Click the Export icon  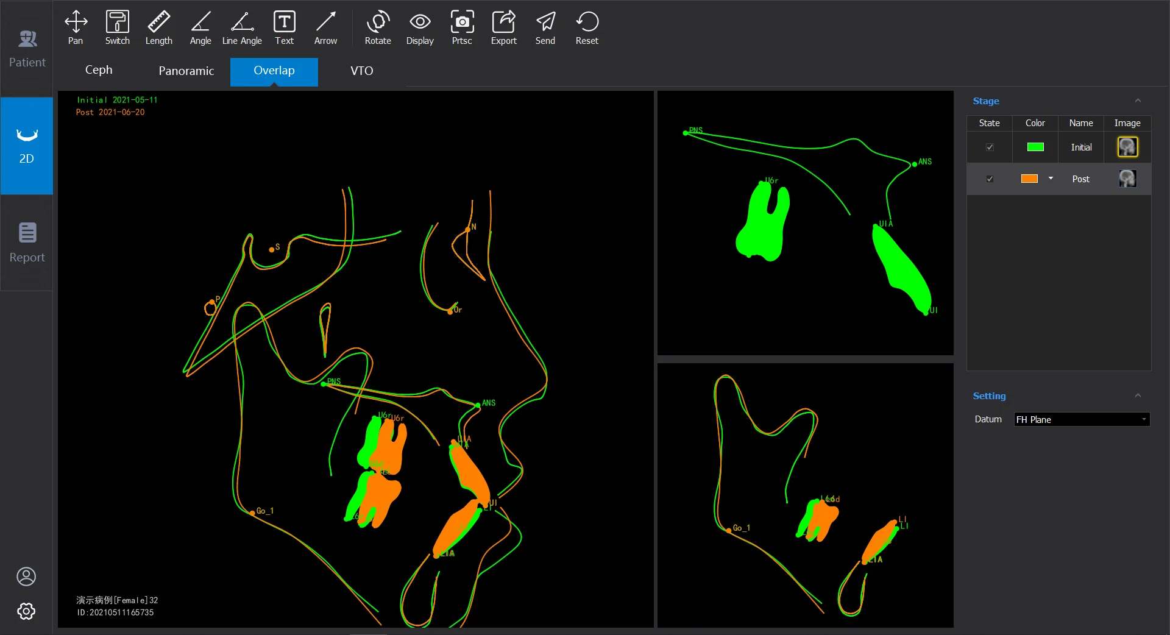[503, 28]
